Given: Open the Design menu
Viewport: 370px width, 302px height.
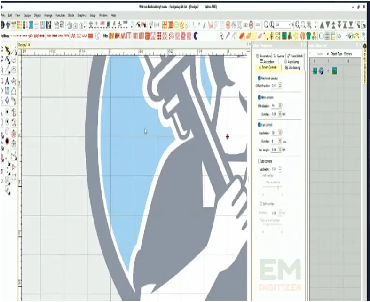Looking at the screenshot, I should [x=27, y=16].
